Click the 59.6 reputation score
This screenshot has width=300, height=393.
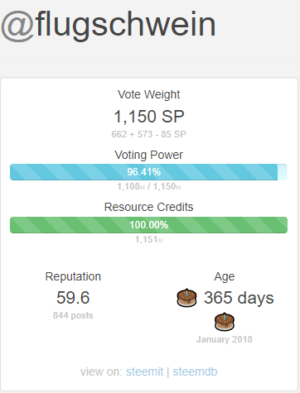(73, 298)
